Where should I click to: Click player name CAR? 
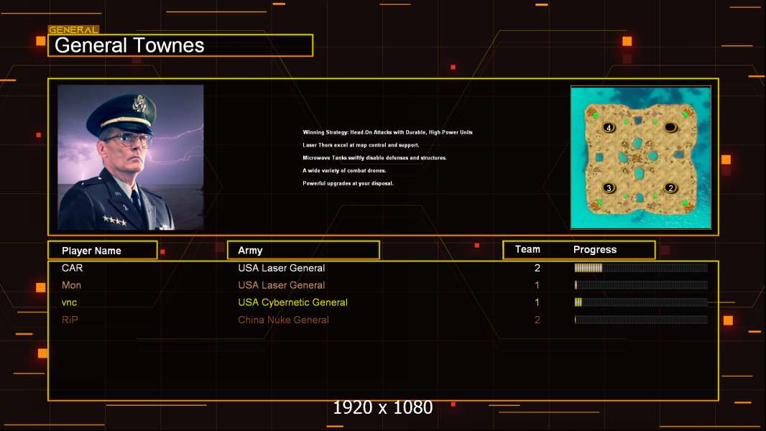pyautogui.click(x=73, y=268)
